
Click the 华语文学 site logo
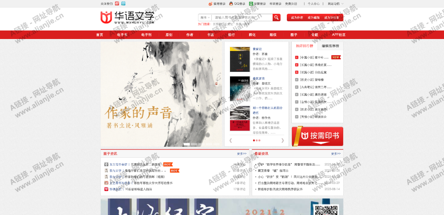click(127, 17)
